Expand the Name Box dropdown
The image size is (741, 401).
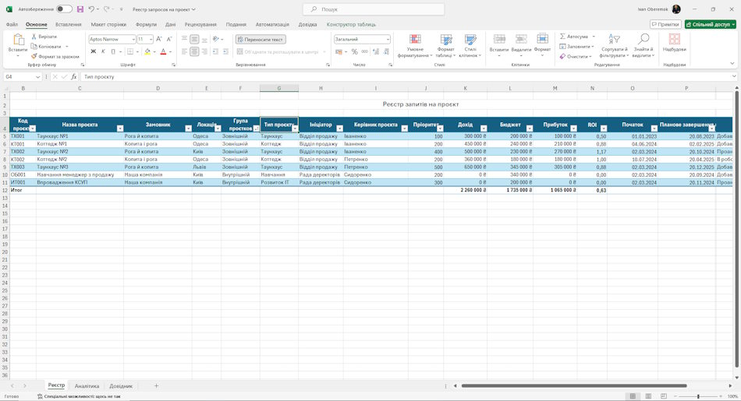[37, 76]
